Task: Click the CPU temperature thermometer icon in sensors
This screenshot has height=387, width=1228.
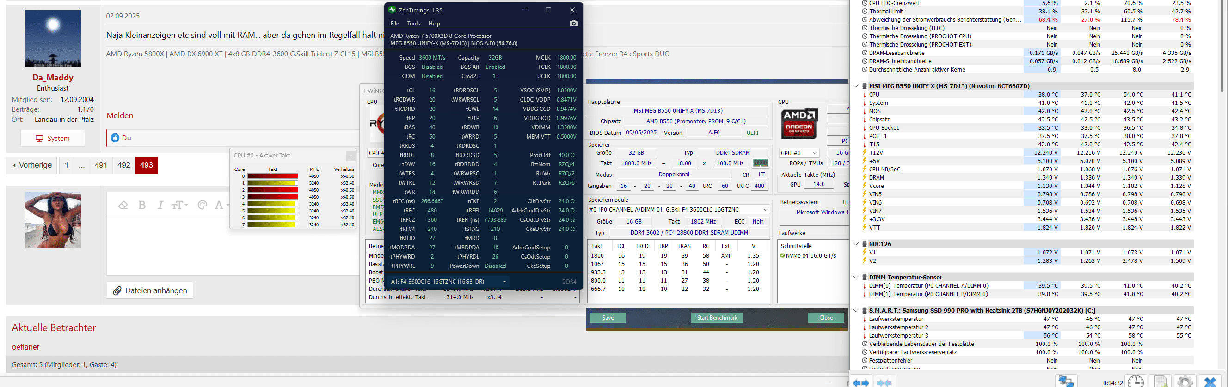Action: click(x=864, y=95)
